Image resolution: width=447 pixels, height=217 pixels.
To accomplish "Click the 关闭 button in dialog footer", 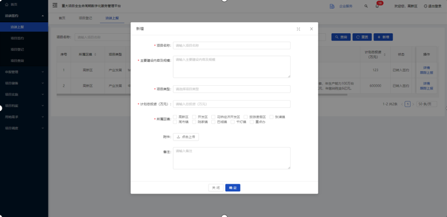I will tap(216, 188).
